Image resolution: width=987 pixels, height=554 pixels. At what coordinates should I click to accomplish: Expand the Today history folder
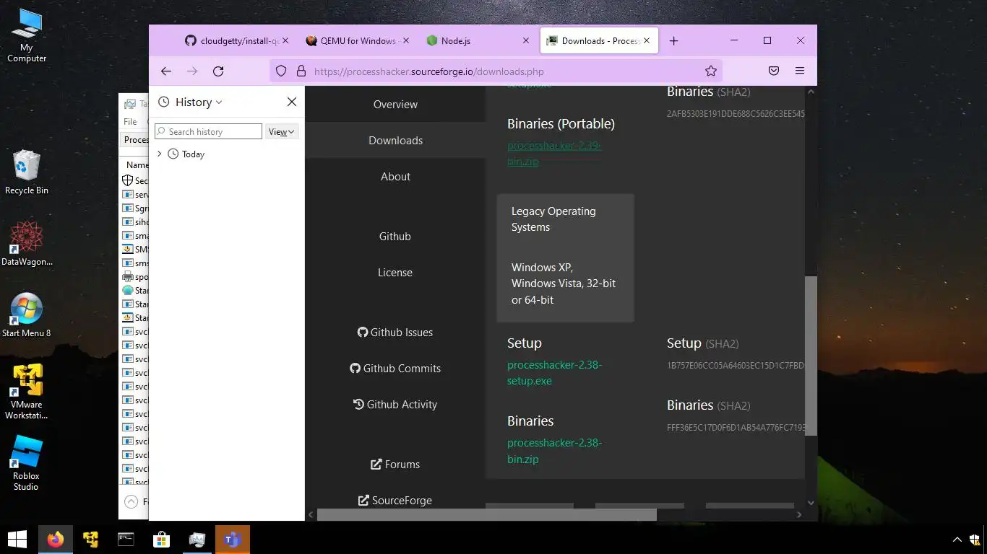click(159, 154)
